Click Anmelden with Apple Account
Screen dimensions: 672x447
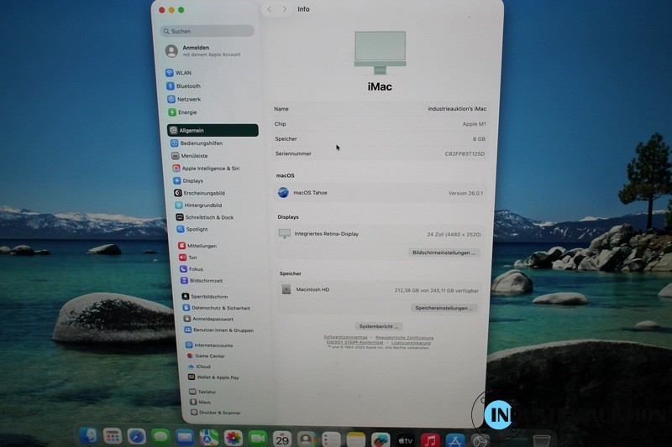point(196,50)
